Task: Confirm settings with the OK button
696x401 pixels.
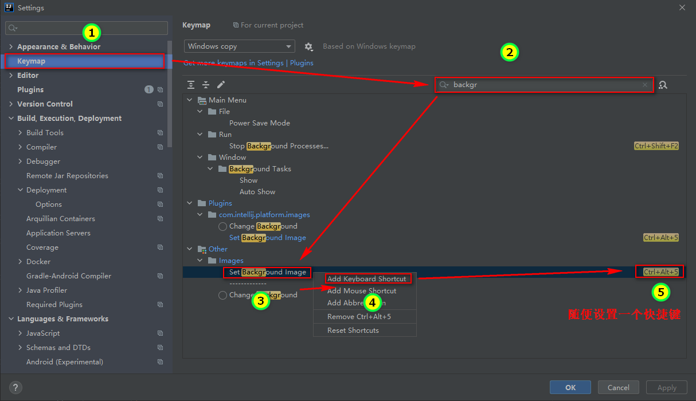Action: (x=570, y=388)
